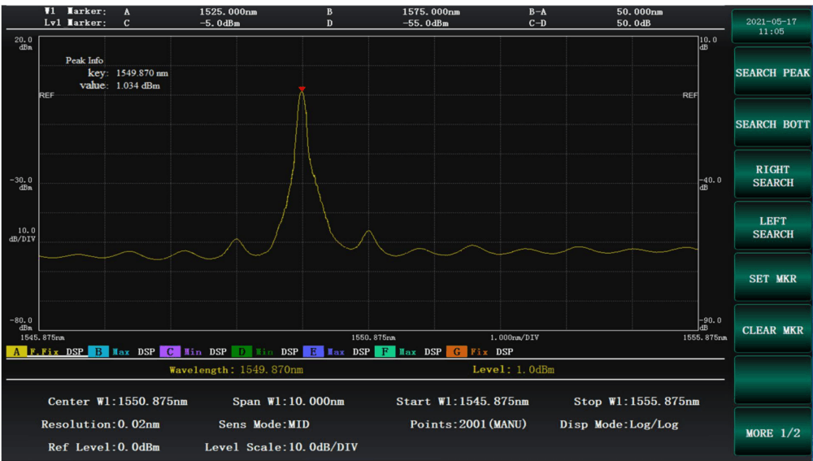The width and height of the screenshot is (813, 461).
Task: Select trace D green indicator
Action: [241, 352]
